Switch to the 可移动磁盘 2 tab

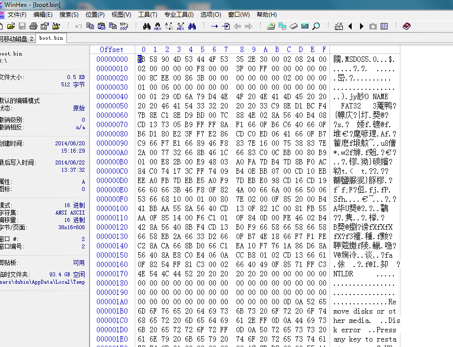tap(17, 38)
